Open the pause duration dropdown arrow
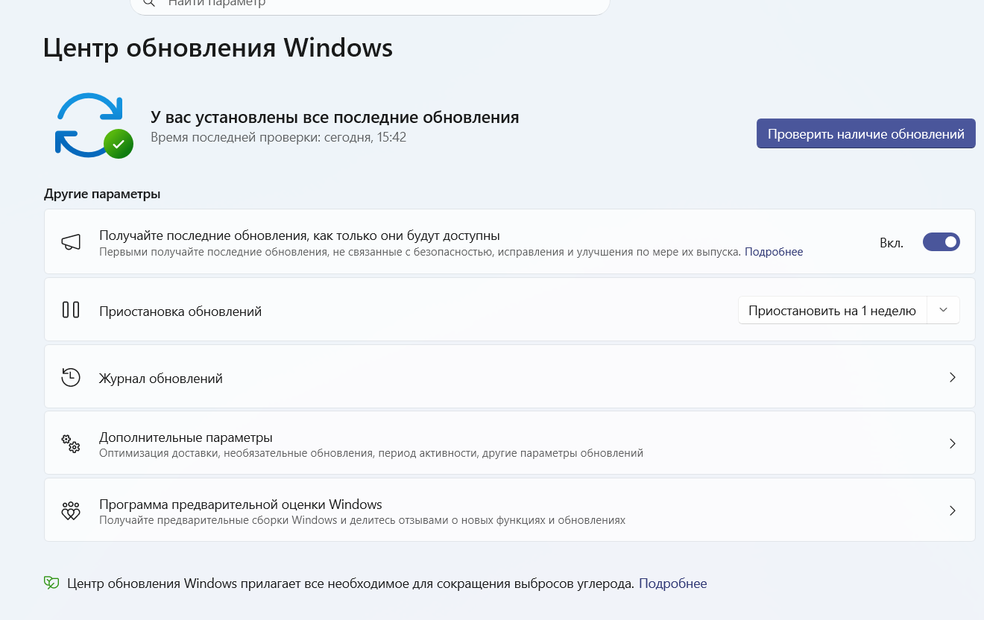The width and height of the screenshot is (984, 620). tap(943, 310)
